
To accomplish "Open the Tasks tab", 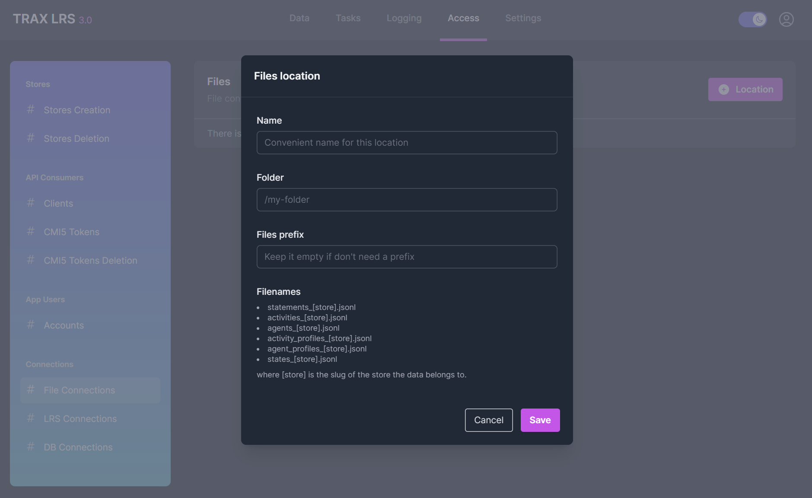I will tap(348, 18).
